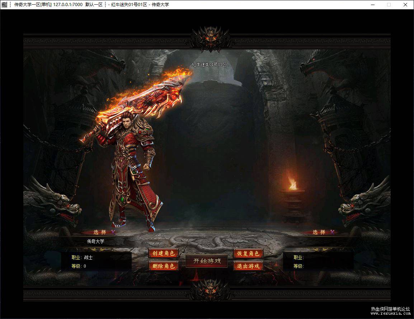Click the app icon in title bar
This screenshot has width=414, height=319.
(4, 5)
